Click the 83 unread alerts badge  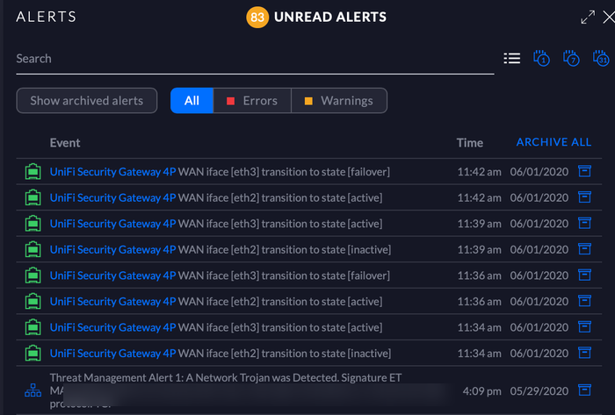click(x=257, y=18)
